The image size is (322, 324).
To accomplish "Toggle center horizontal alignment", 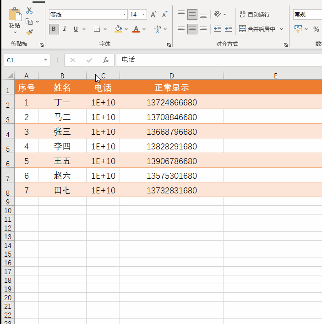I will point(192,29).
